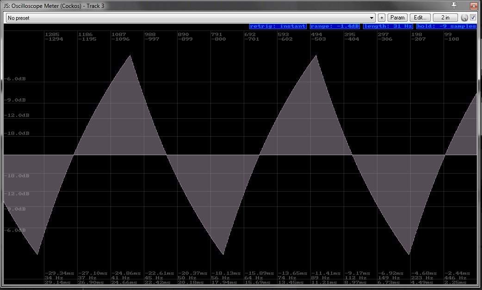Click the upper '-9.0dB' grid label
This screenshot has height=290, width=482.
tap(15, 100)
